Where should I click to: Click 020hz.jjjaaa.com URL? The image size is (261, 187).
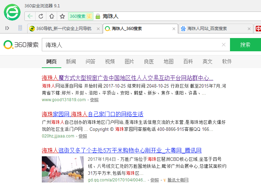(x=58, y=136)
